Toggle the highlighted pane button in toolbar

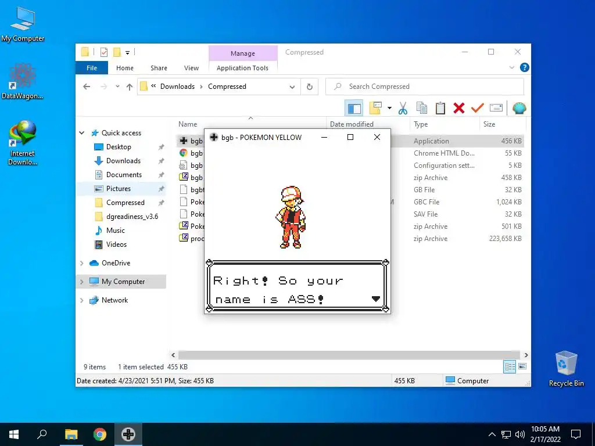point(354,109)
